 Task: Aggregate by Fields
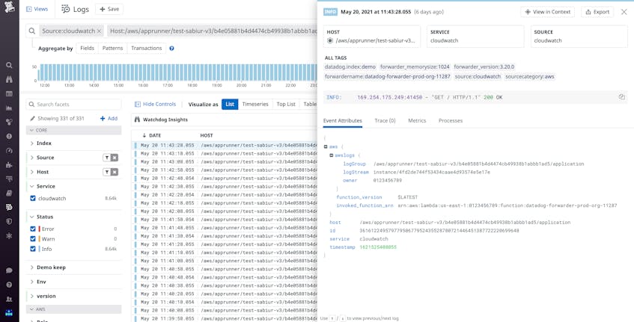[87, 48]
